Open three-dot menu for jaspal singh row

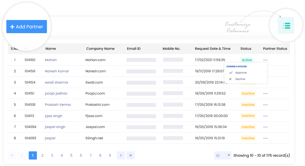[x=265, y=127]
